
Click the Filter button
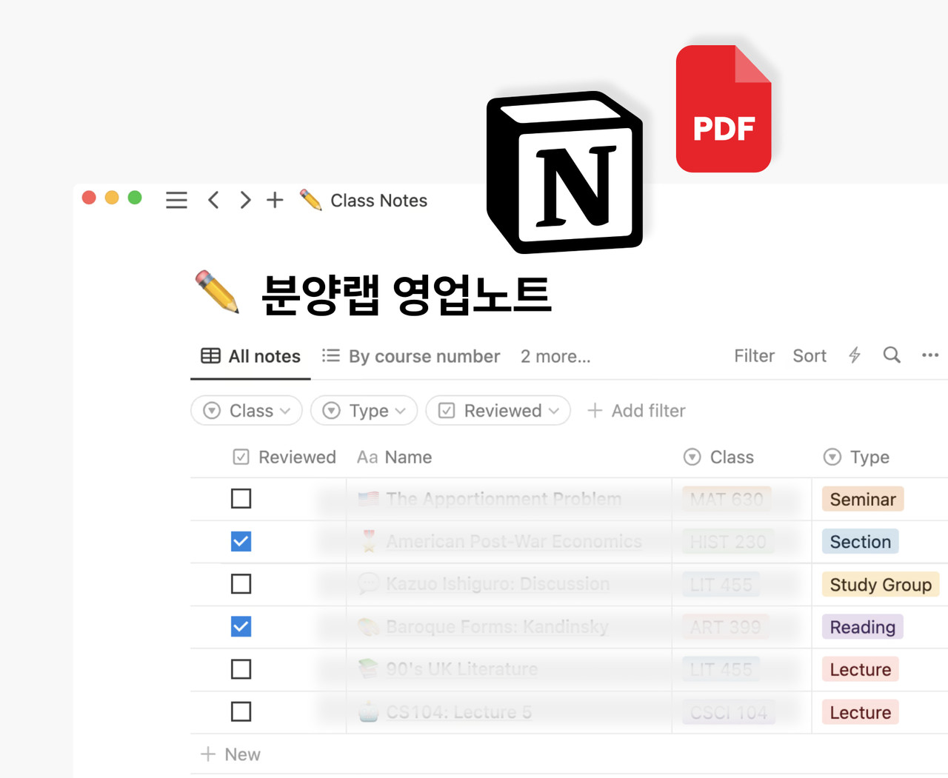(754, 356)
